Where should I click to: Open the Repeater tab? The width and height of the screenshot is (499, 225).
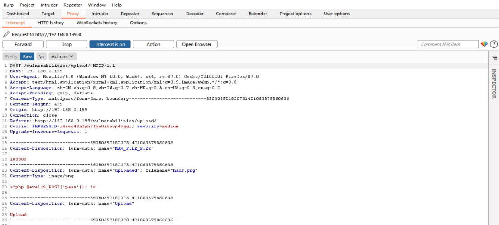[130, 14]
